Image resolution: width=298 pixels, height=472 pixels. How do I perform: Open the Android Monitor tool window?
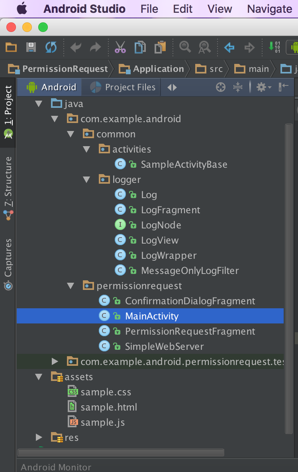tap(56, 467)
